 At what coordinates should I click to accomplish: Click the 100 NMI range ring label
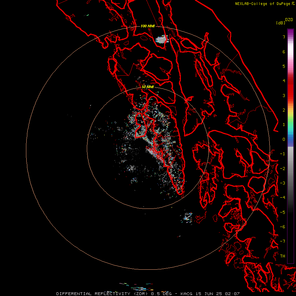click(148, 26)
